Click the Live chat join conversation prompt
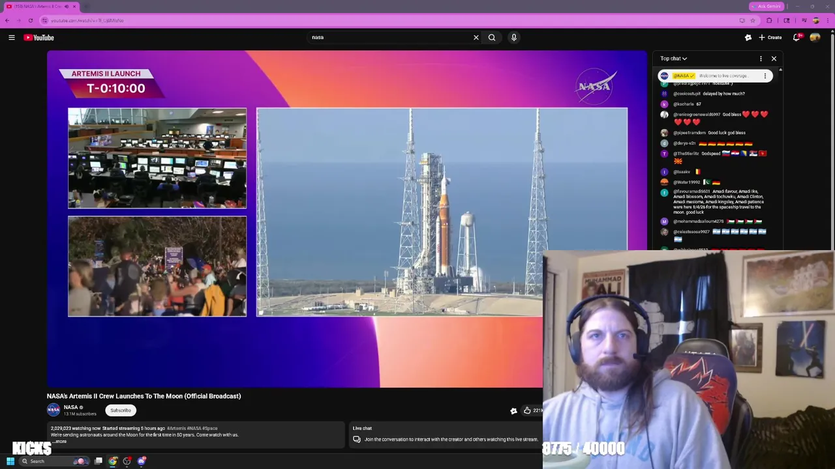 tap(451, 440)
